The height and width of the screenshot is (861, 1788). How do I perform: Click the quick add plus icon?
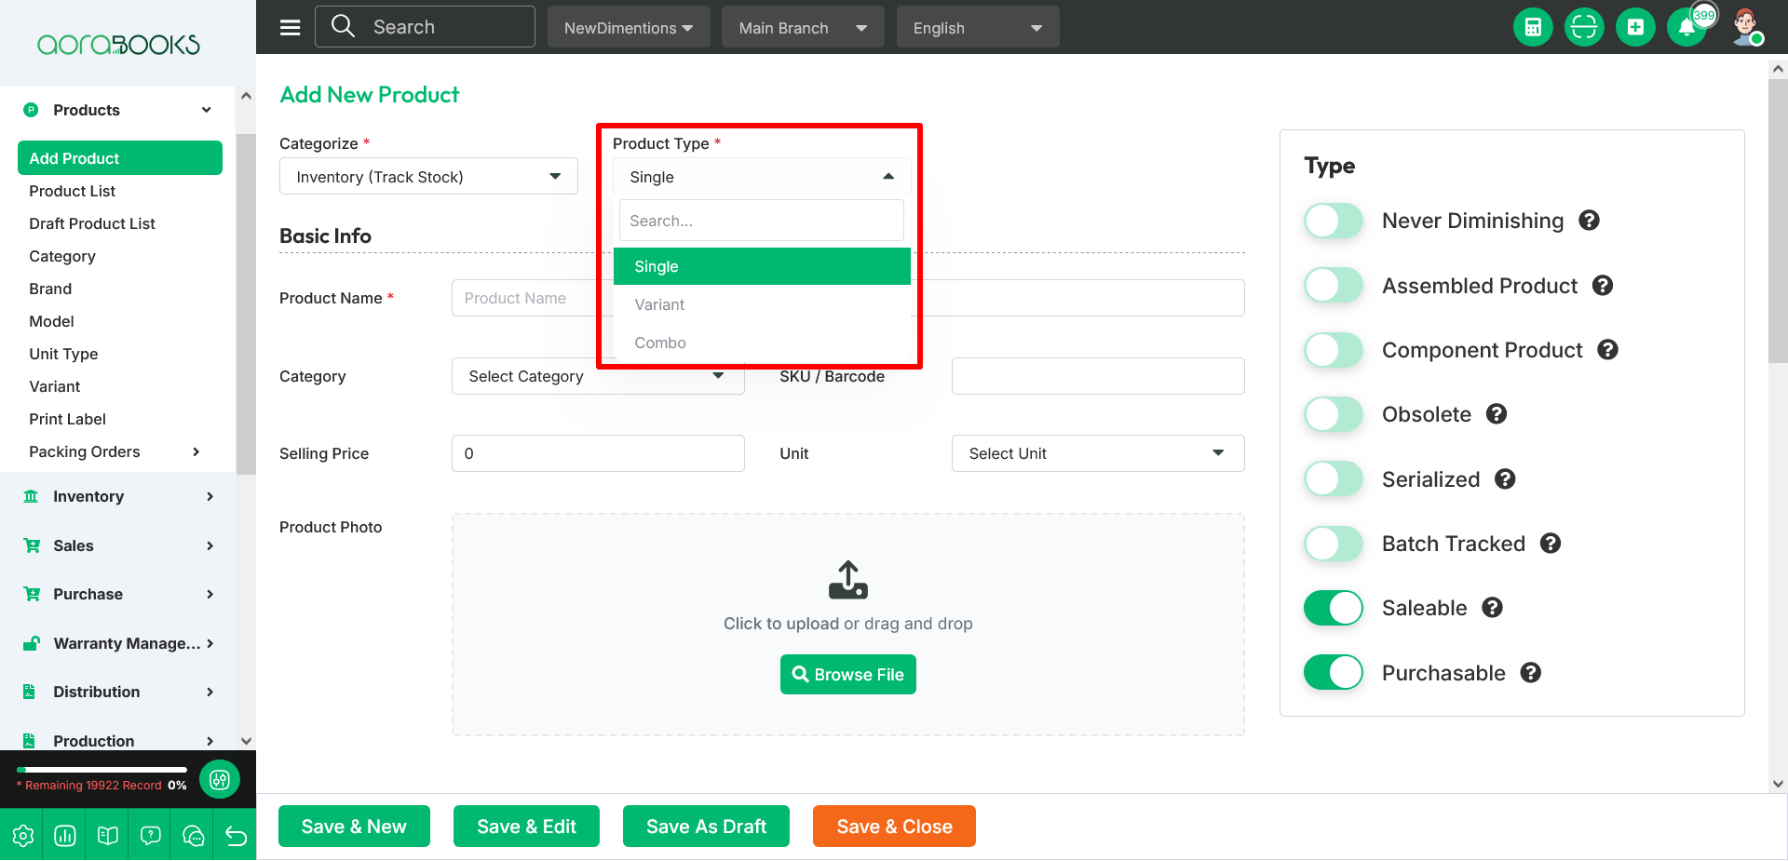(1635, 27)
